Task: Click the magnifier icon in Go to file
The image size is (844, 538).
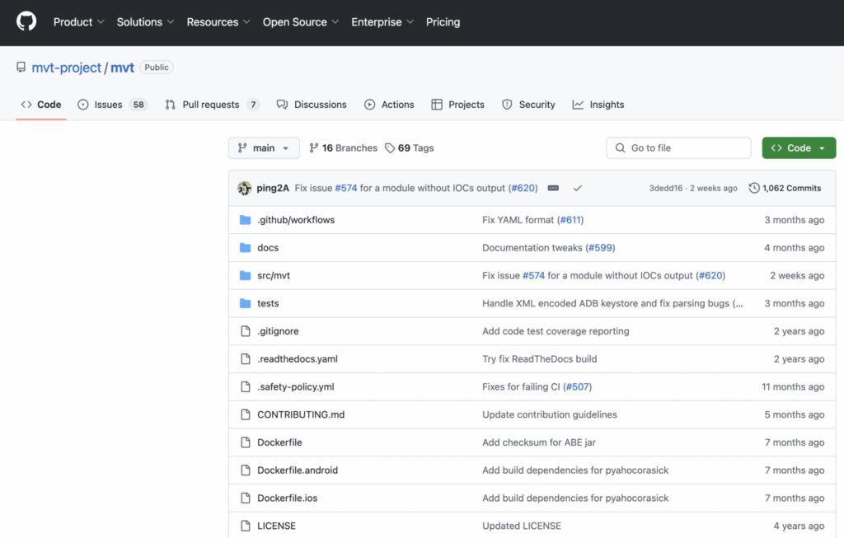Action: tap(620, 148)
